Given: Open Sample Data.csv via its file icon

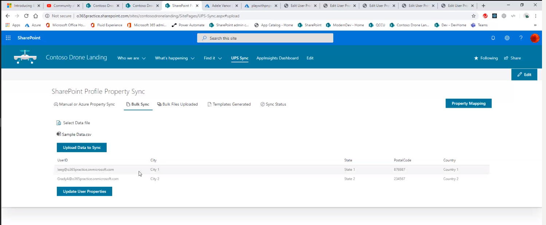Looking at the screenshot, I should click(59, 134).
